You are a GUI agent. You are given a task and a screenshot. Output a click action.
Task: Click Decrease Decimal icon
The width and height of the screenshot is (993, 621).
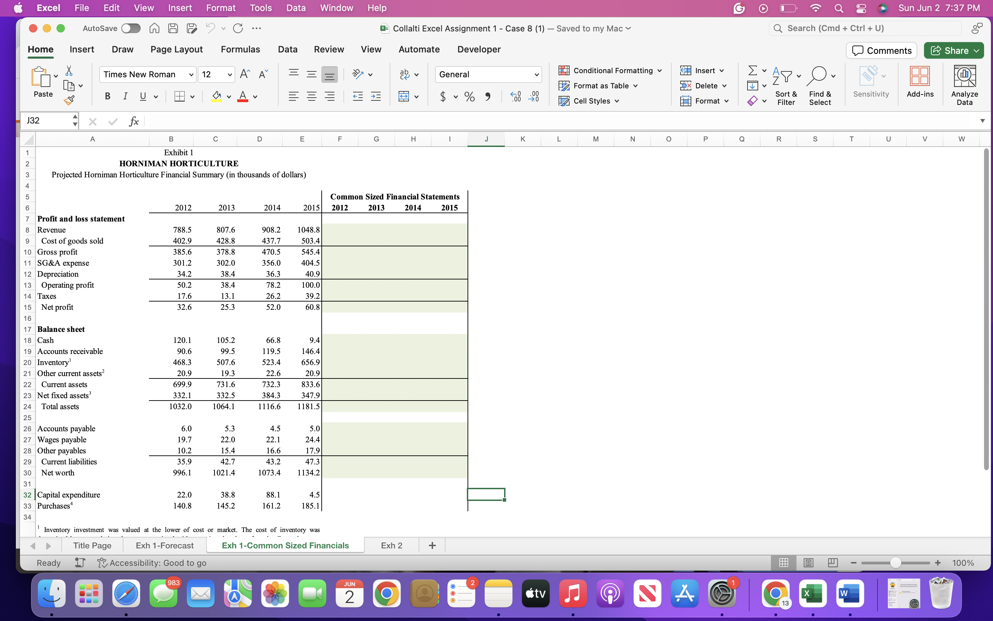[x=534, y=97]
